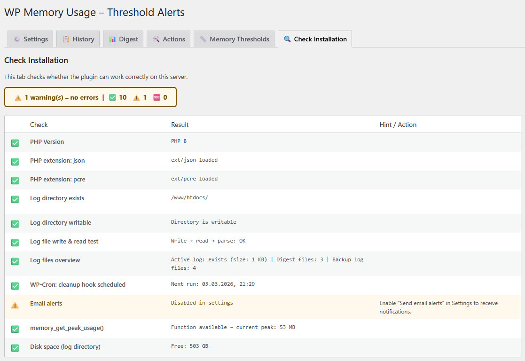The width and height of the screenshot is (525, 361).
Task: Click the 'WP-Cron: cleanup hook scheduled' check name
Action: click(78, 285)
